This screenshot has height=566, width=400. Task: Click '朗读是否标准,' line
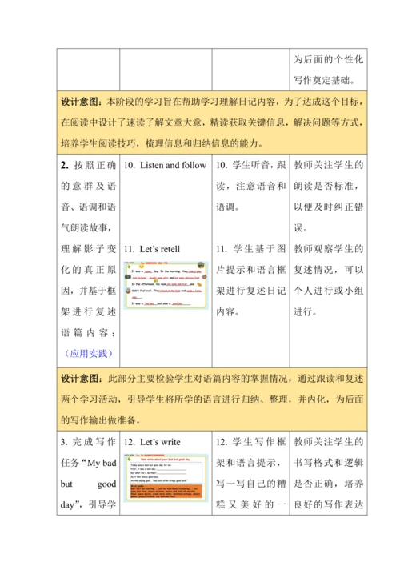[x=326, y=187]
